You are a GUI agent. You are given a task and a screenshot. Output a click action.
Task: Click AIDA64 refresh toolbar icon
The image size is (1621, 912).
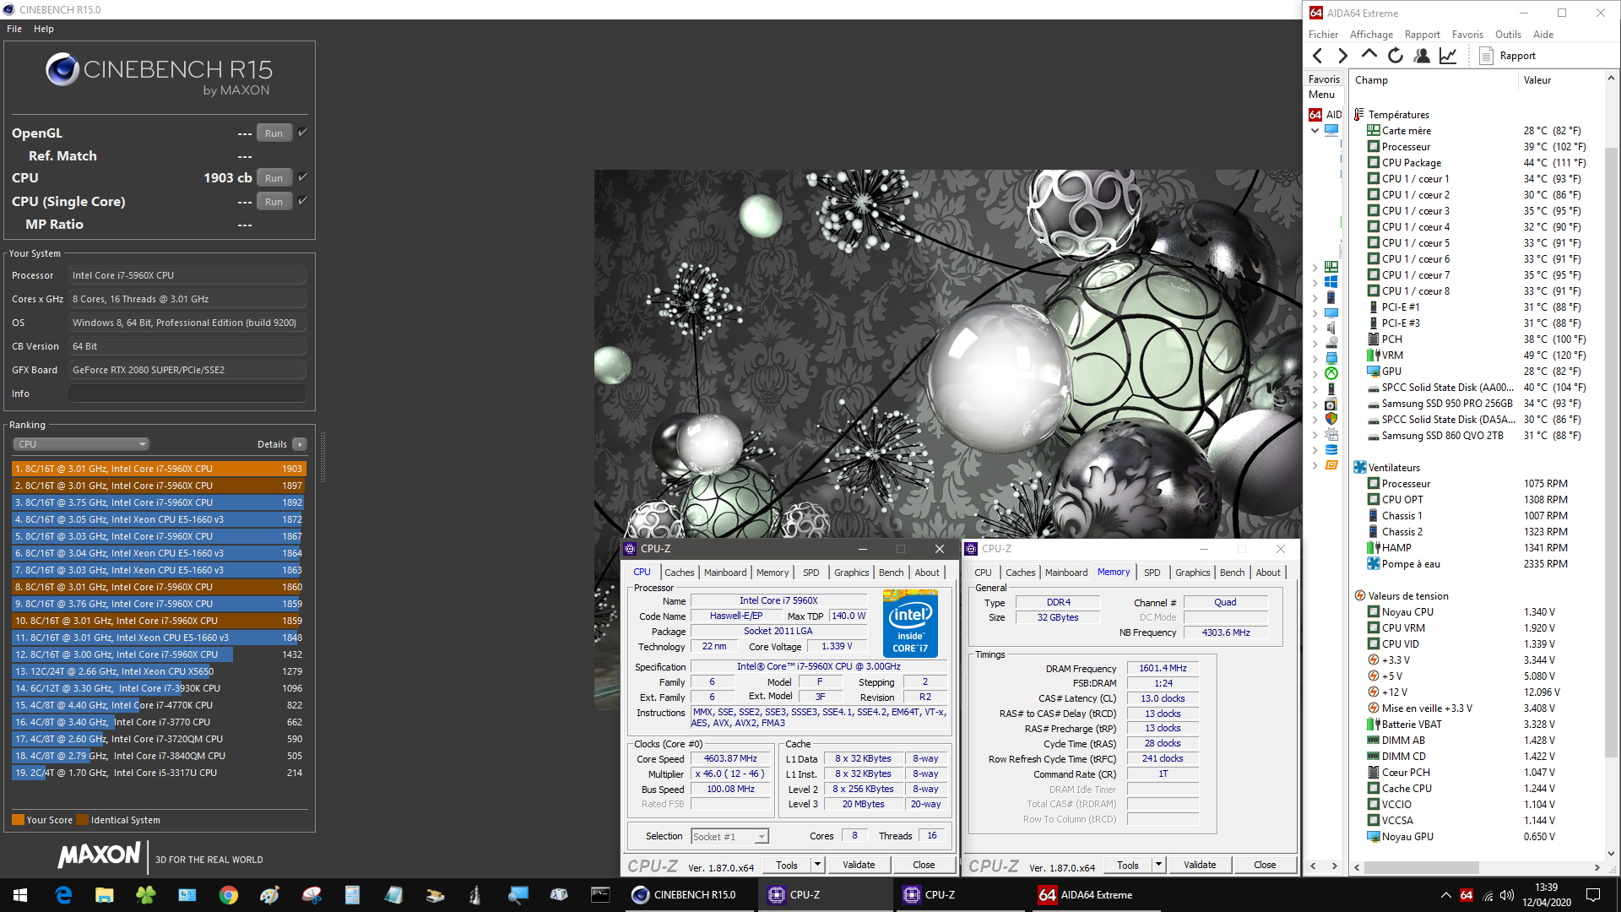click(1396, 56)
